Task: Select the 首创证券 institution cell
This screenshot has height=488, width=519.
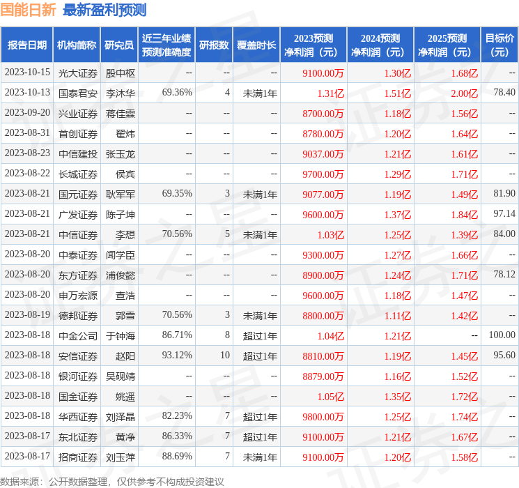Action: pos(78,134)
